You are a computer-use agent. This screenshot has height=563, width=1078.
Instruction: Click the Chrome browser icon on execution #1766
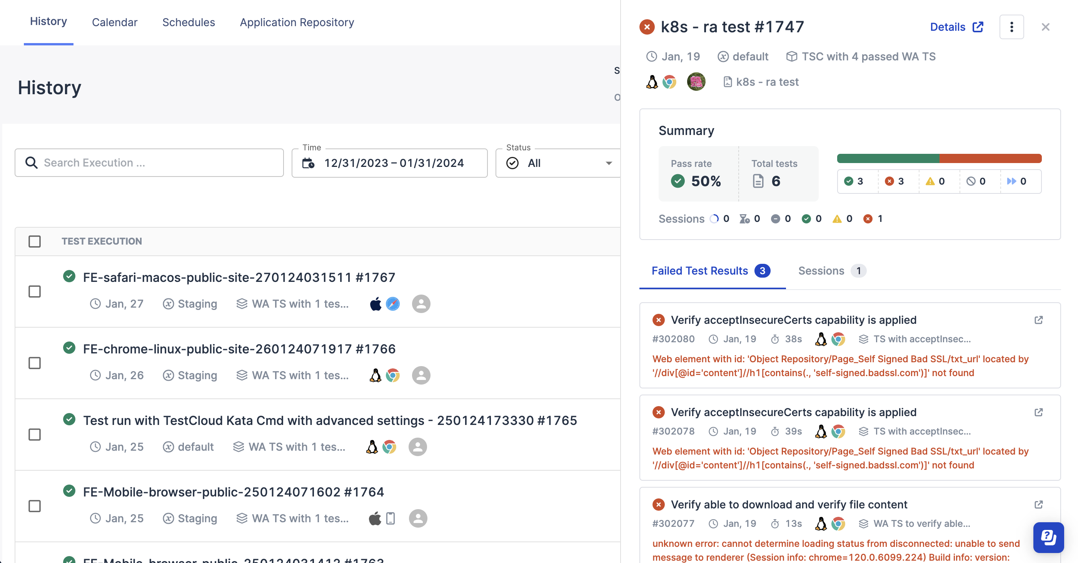tap(392, 375)
